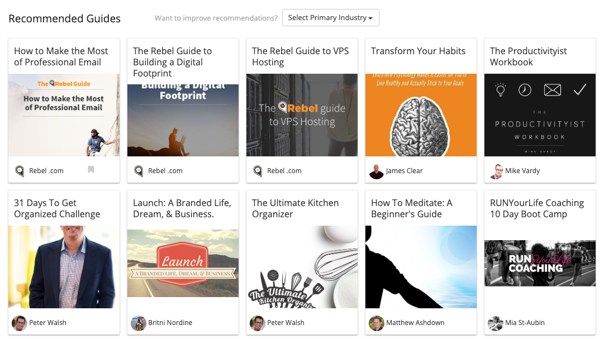Click Mike Vardy's avatar photo
Image resolution: width=604 pixels, height=339 pixels.
(496, 171)
